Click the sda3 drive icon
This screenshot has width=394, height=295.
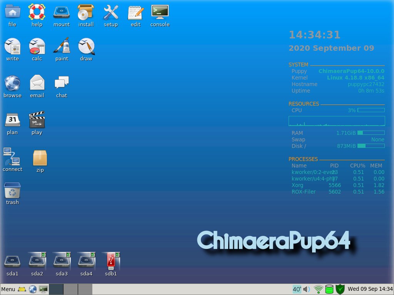[x=62, y=261]
